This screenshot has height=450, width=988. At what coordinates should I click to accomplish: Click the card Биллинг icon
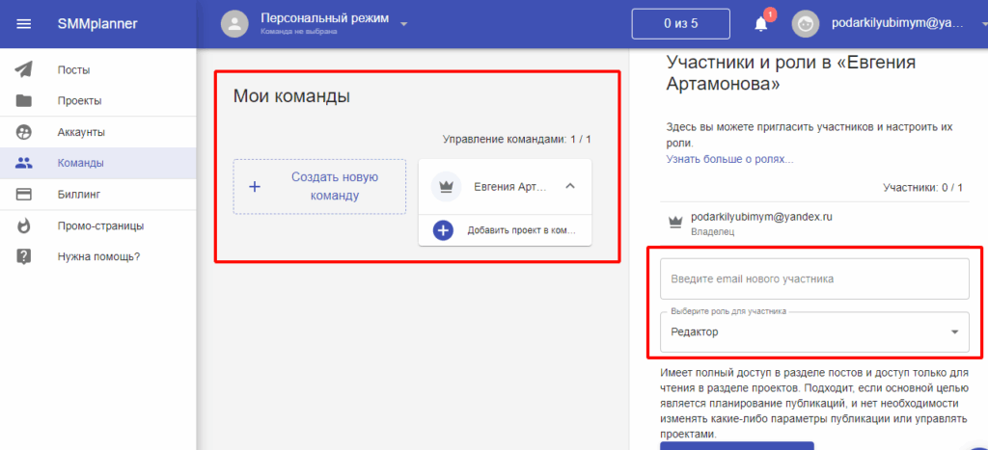(23, 195)
